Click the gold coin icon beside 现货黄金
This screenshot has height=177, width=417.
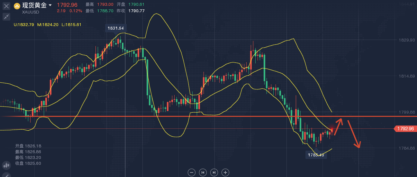point(17,6)
